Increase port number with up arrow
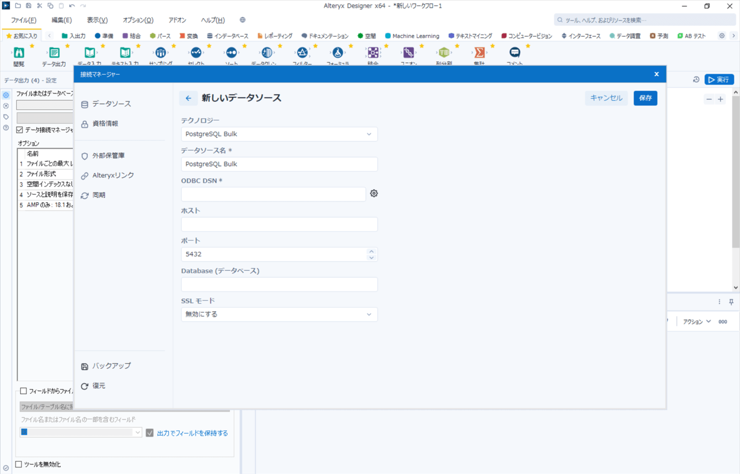The height and width of the screenshot is (474, 740). [x=371, y=251]
